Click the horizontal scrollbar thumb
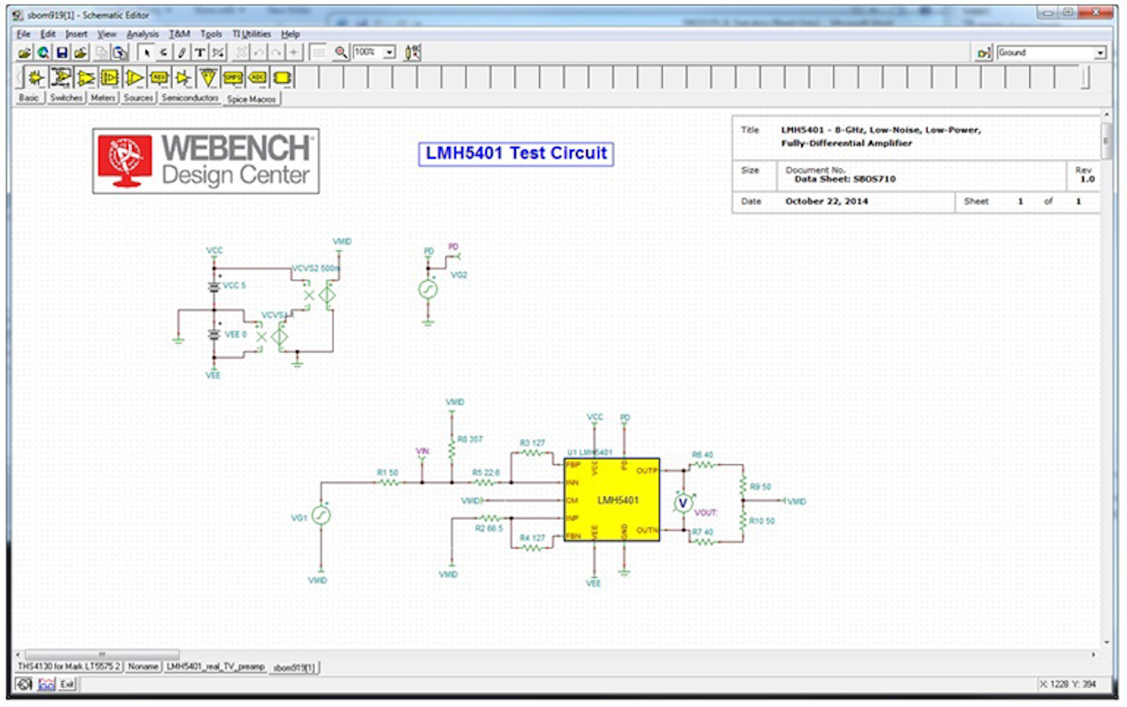Viewport: 1127px width, 707px height. [102, 655]
